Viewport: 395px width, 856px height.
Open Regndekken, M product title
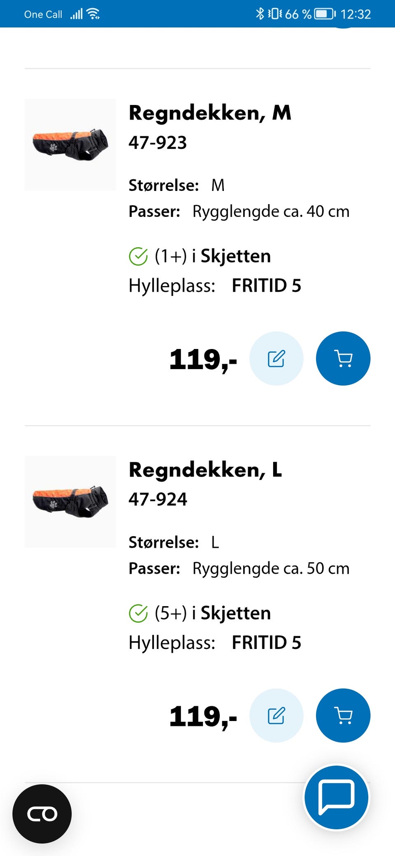pos(210,113)
